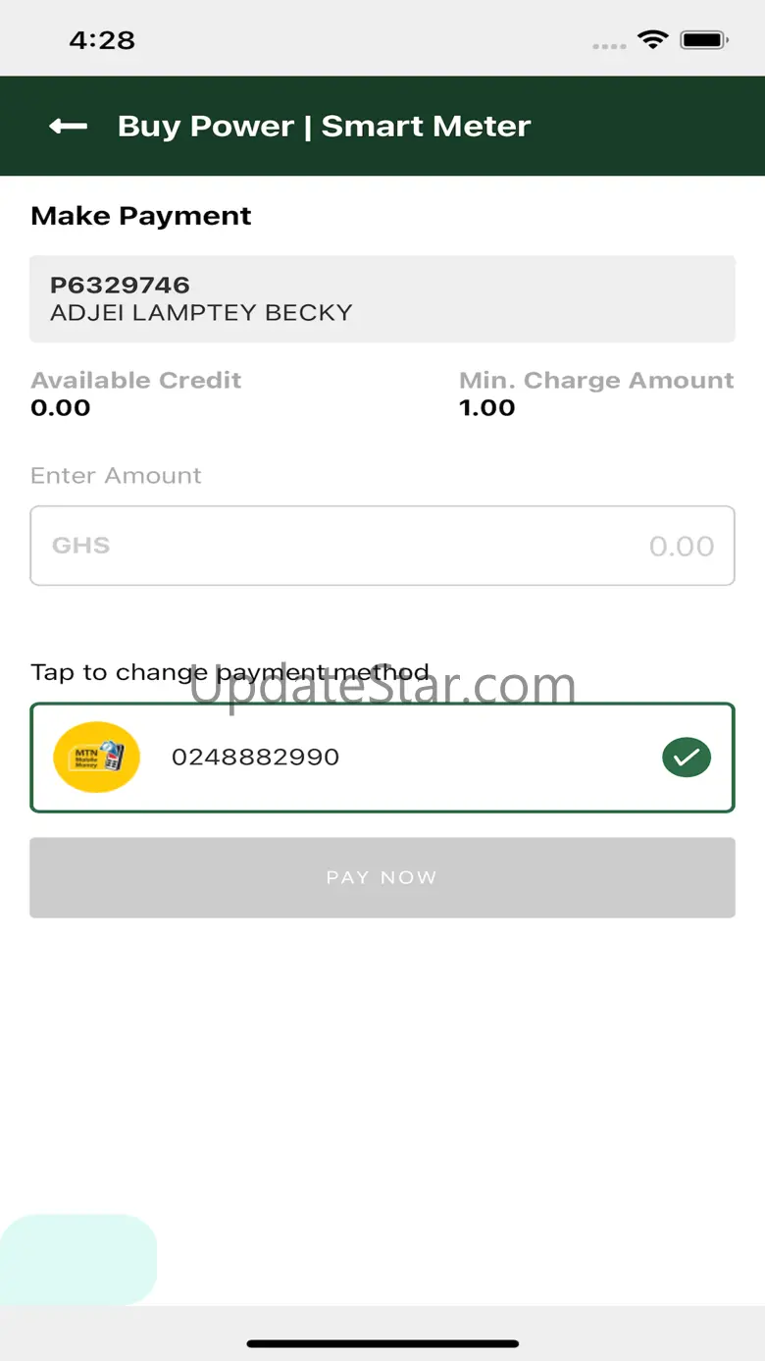The width and height of the screenshot is (765, 1361).
Task: Tap the MTN Mobile Money logo
Action: tap(96, 757)
